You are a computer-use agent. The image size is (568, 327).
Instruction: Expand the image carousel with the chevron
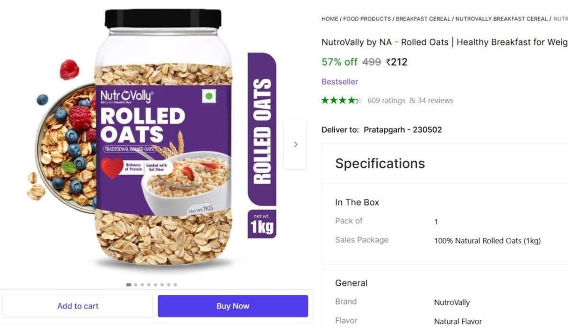[295, 144]
